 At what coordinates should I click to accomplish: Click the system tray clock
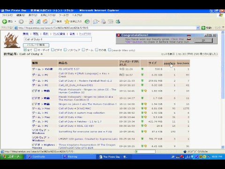[x=217, y=157]
